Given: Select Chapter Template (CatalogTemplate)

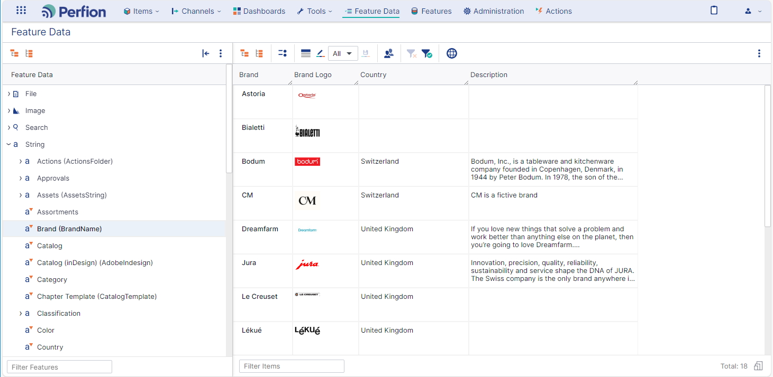Looking at the screenshot, I should [x=97, y=296].
